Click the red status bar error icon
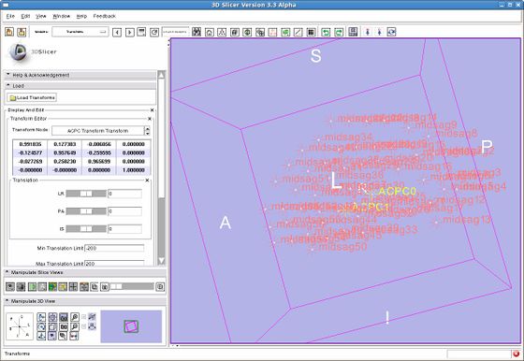524x361 pixels. point(517,354)
